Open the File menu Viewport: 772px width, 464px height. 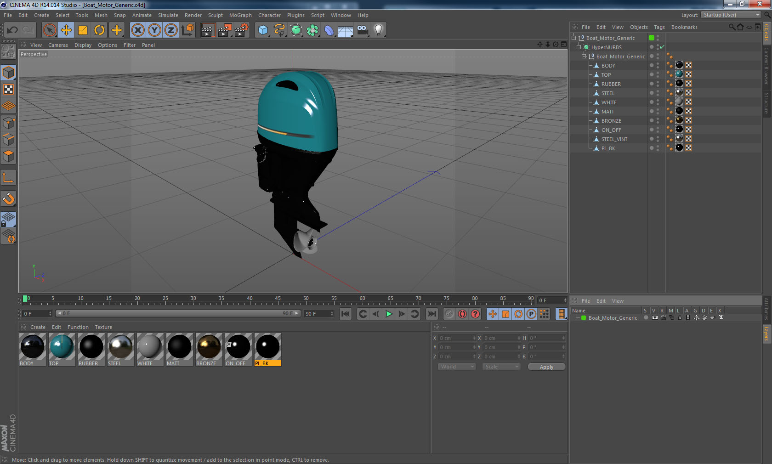8,15
